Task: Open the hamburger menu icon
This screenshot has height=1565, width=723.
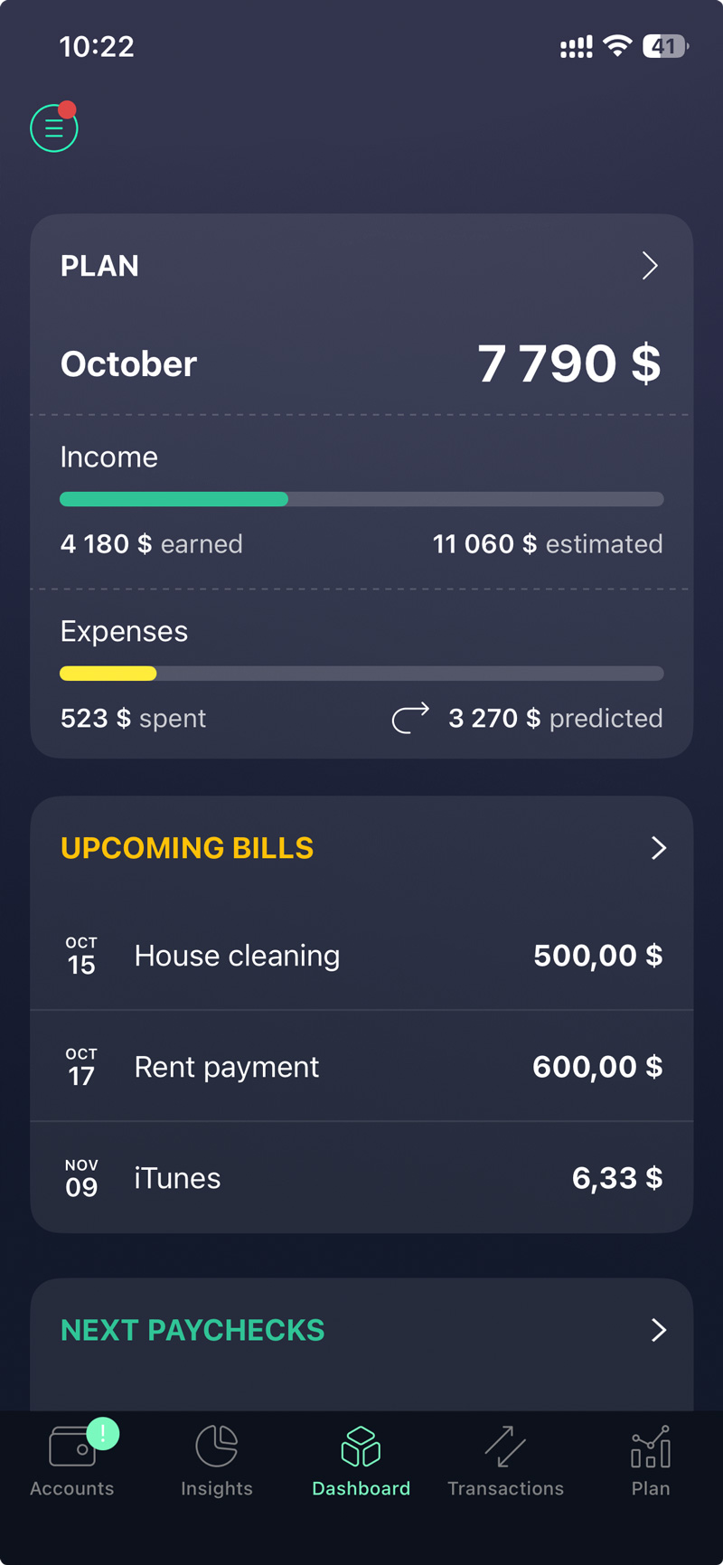Action: (54, 128)
